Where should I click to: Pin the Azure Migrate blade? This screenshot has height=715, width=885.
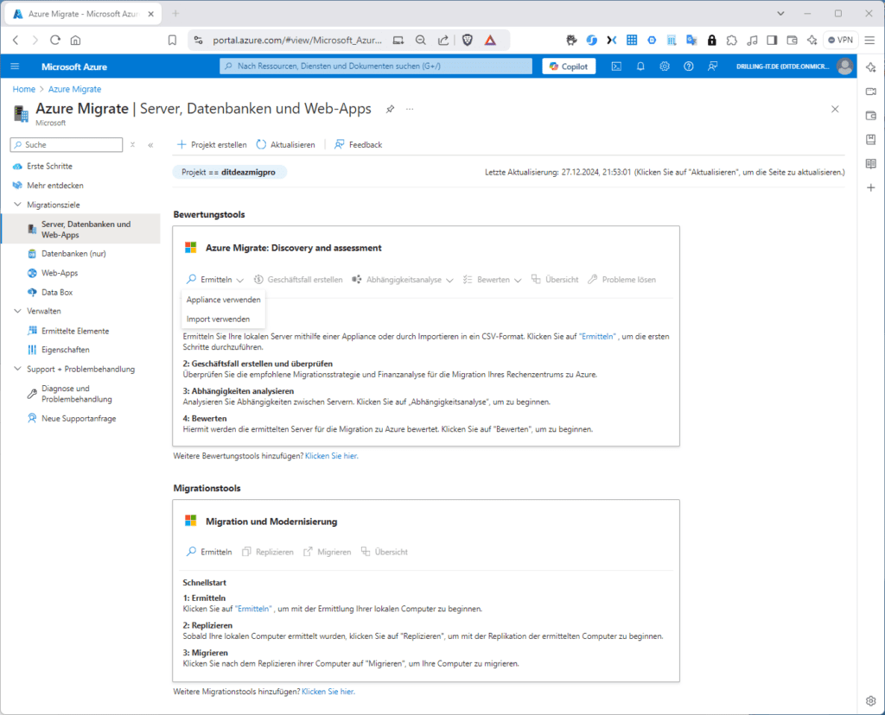(x=390, y=109)
